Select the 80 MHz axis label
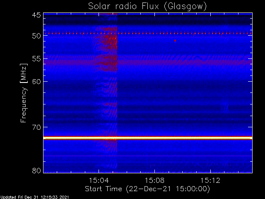This screenshot has height=199, width=265. click(x=36, y=170)
